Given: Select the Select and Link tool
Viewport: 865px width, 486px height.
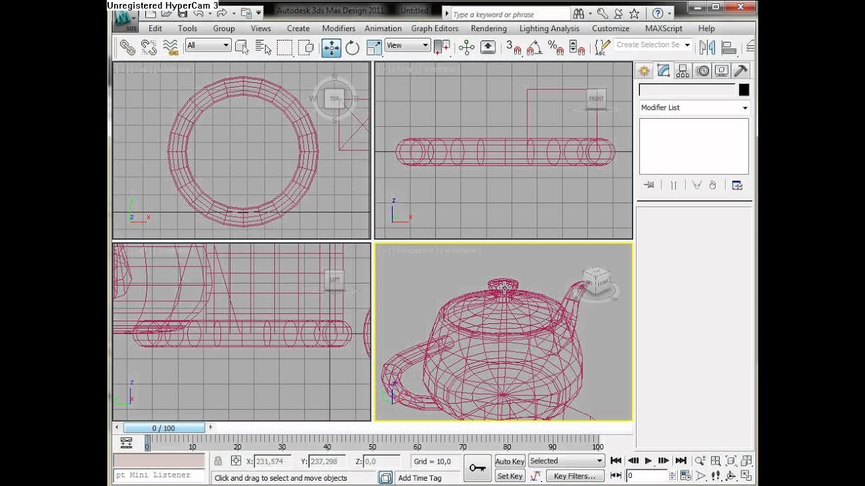Looking at the screenshot, I should coord(127,47).
